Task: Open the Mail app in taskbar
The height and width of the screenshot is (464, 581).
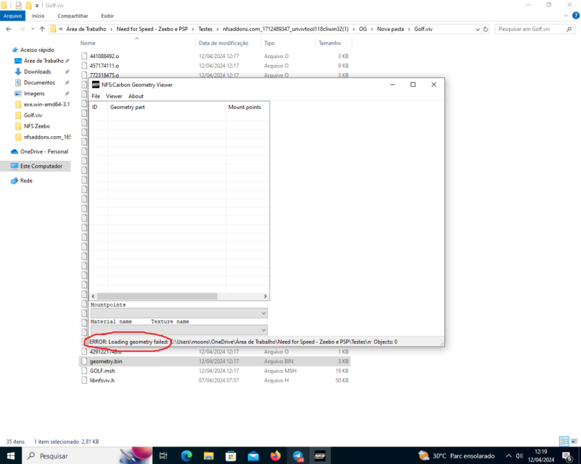Action: [253, 456]
